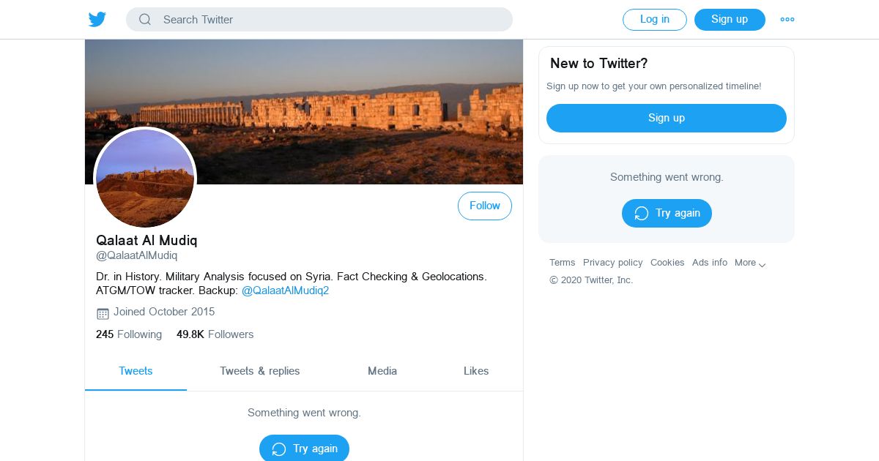Select the Likes tab

(476, 371)
